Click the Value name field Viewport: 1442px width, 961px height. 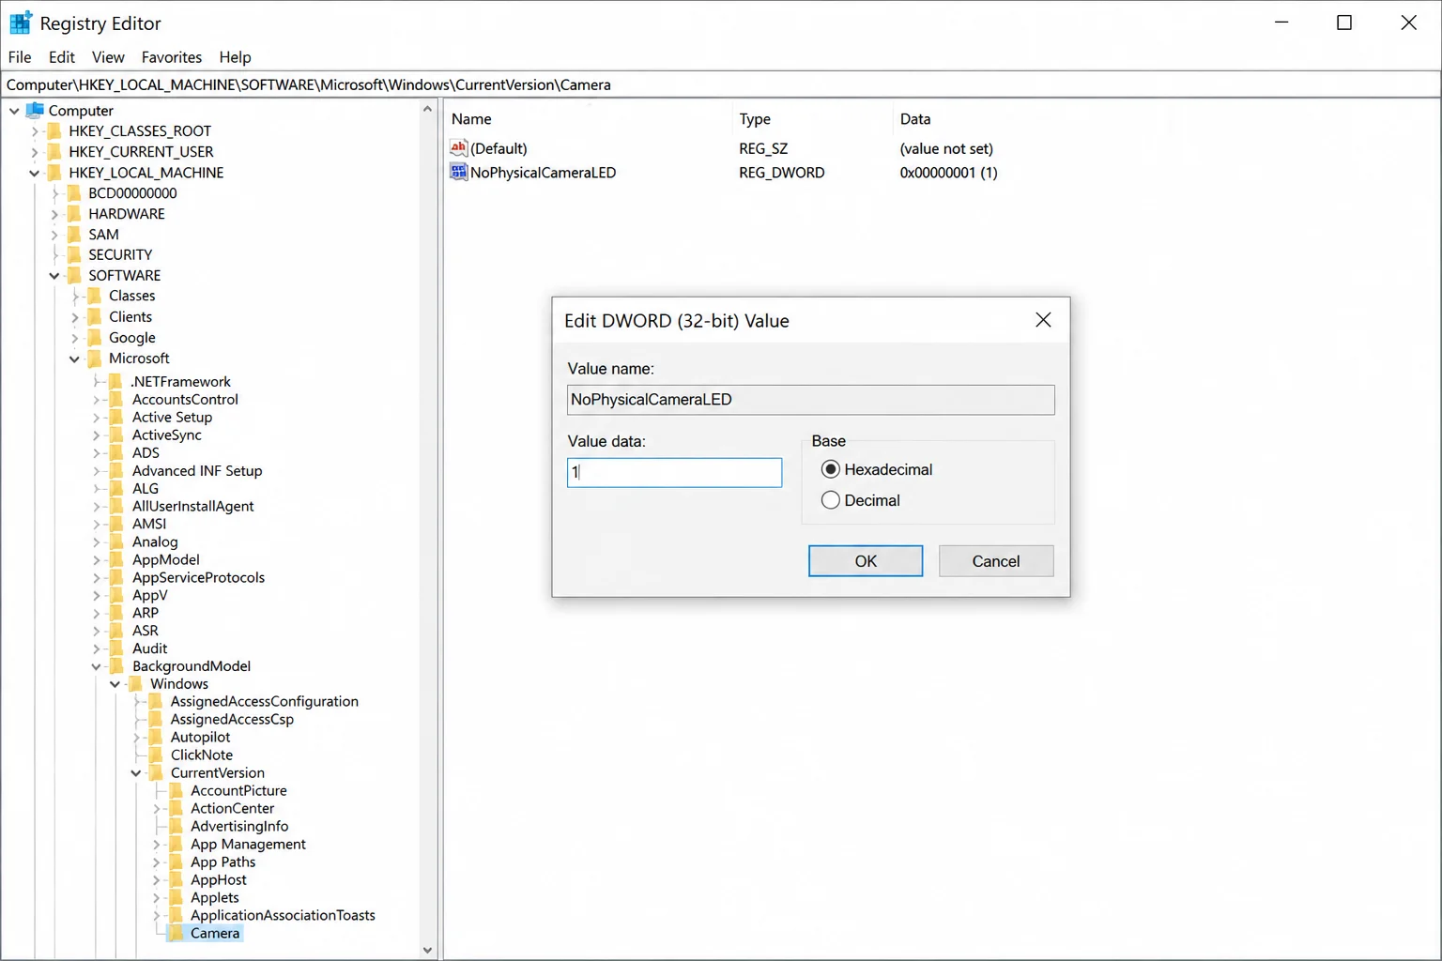811,400
